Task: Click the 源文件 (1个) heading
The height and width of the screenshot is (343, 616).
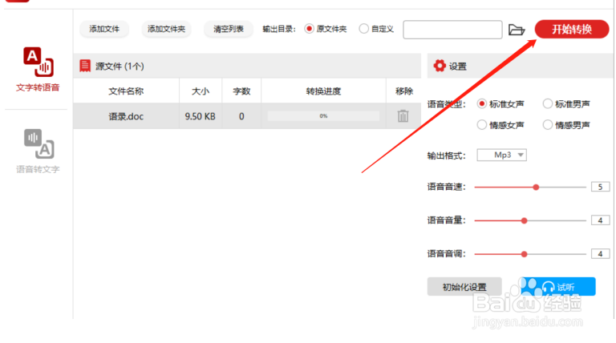Action: (x=120, y=66)
